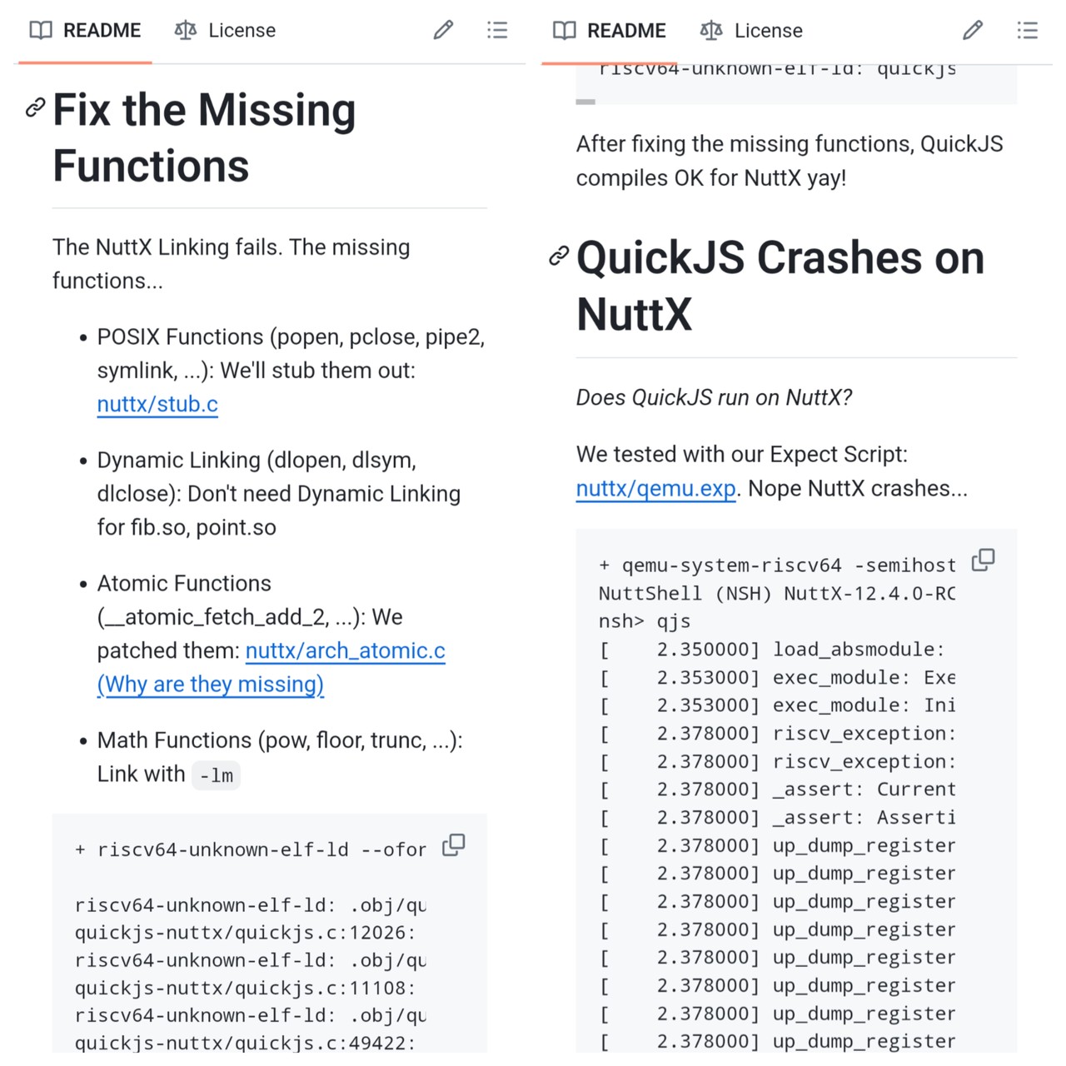Click the pencil edit icon in right pane
1066x1066 pixels.
(x=972, y=31)
